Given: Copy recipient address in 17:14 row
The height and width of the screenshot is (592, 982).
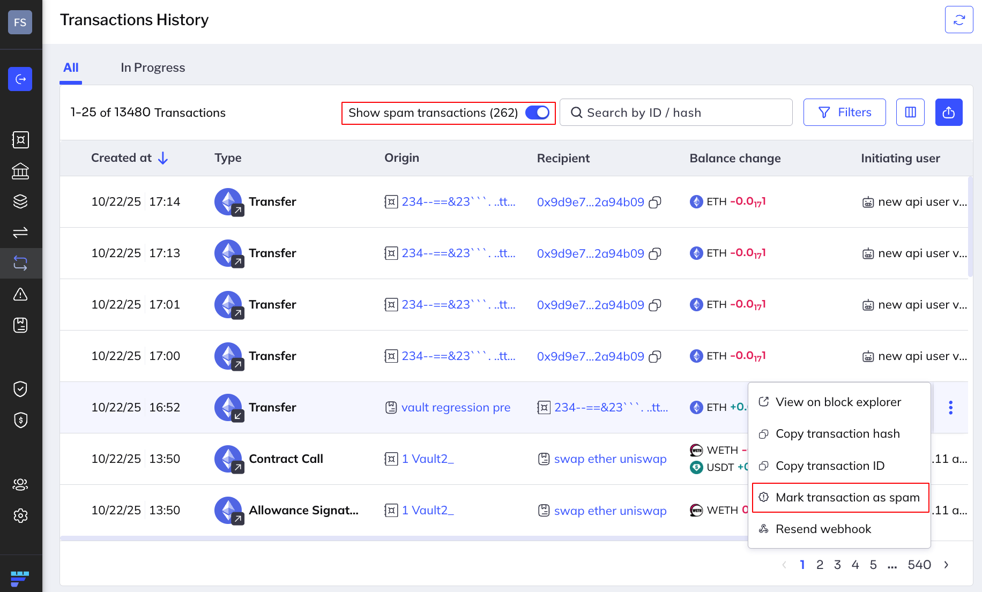Looking at the screenshot, I should point(655,202).
